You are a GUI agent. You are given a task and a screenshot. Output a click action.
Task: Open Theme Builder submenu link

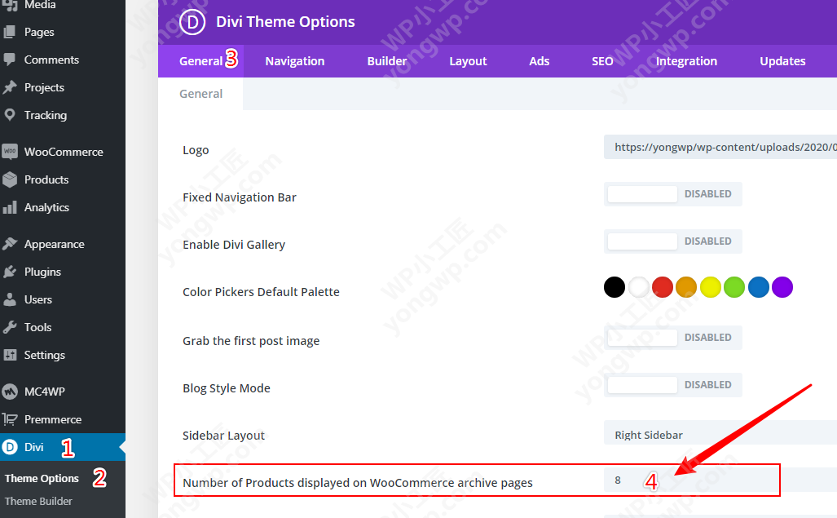pos(38,501)
